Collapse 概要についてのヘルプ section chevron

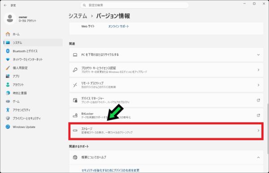click(258, 157)
